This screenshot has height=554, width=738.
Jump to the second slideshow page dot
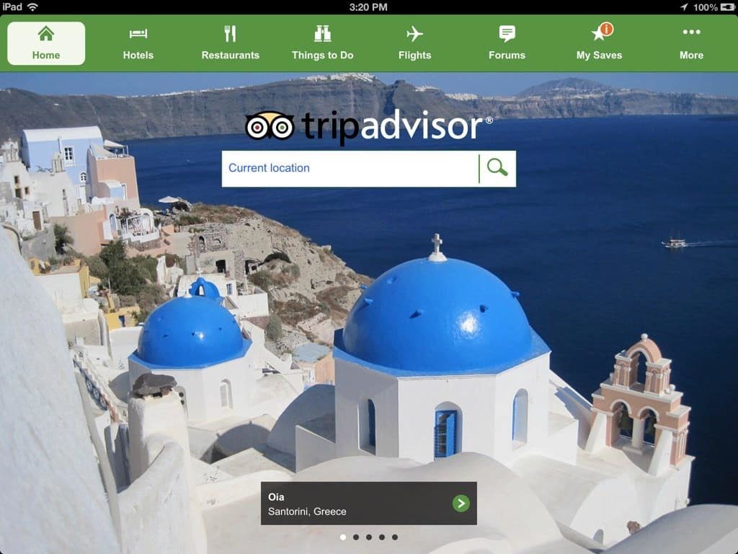356,537
